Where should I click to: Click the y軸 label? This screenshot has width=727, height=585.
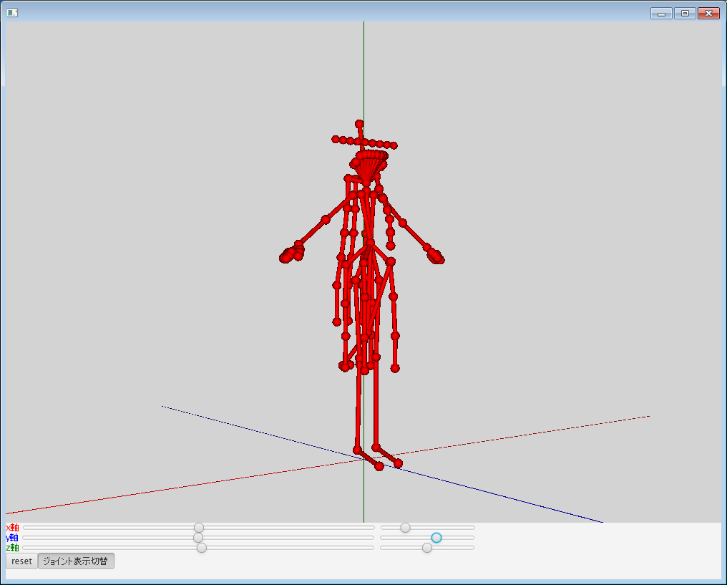pyautogui.click(x=12, y=538)
